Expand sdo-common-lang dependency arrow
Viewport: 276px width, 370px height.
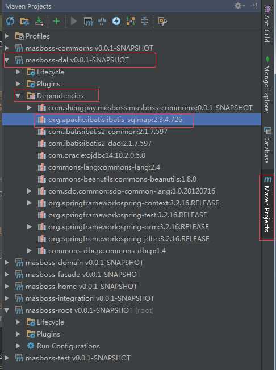click(x=30, y=191)
